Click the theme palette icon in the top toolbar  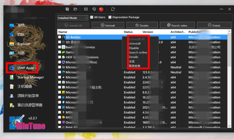pos(94,9)
